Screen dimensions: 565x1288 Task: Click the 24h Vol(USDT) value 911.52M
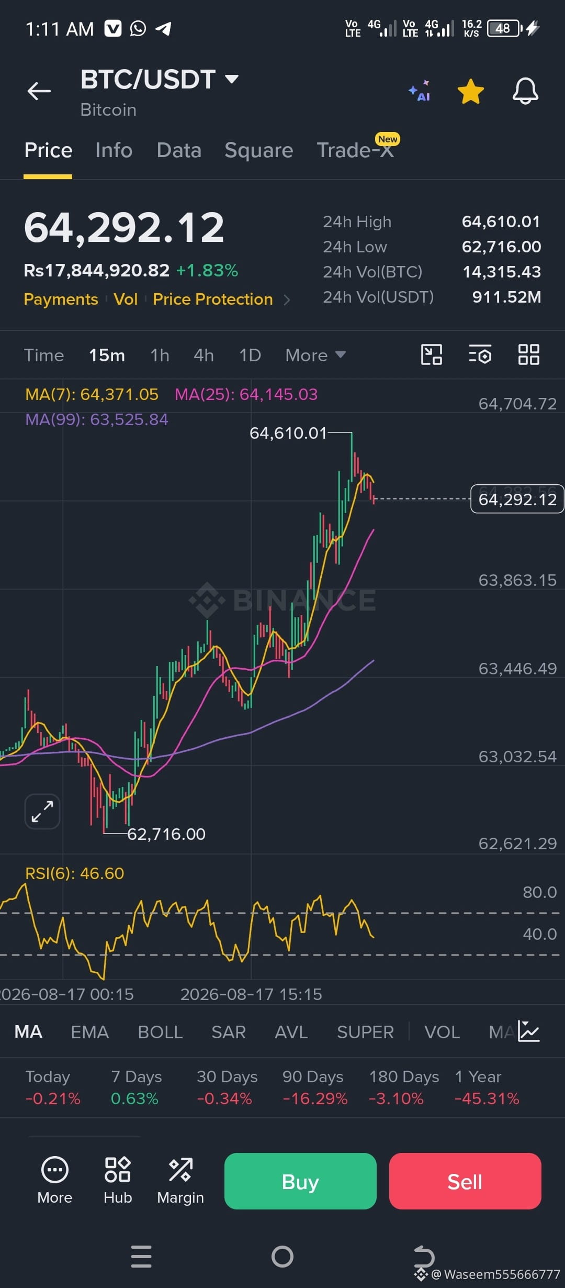point(506,297)
